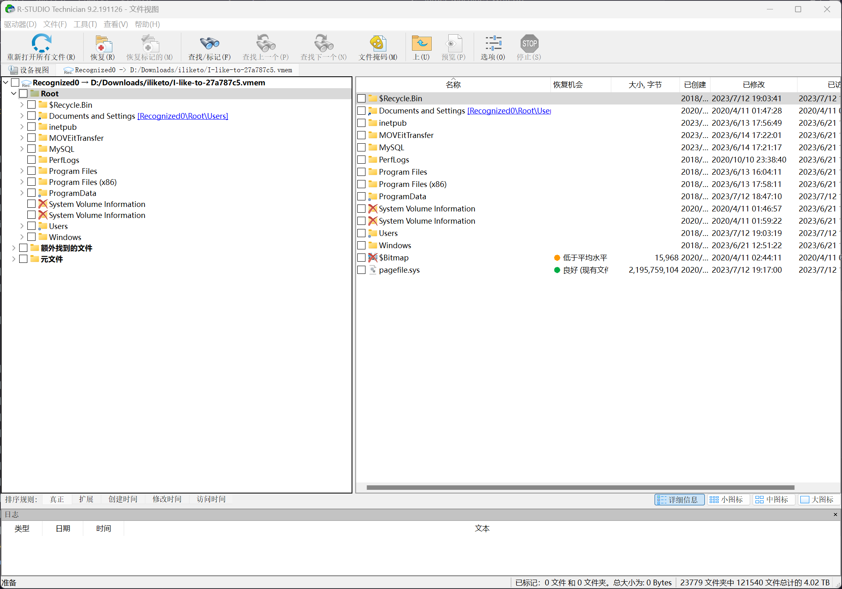Expand the inetpub tree node
The width and height of the screenshot is (842, 589).
[x=22, y=127]
